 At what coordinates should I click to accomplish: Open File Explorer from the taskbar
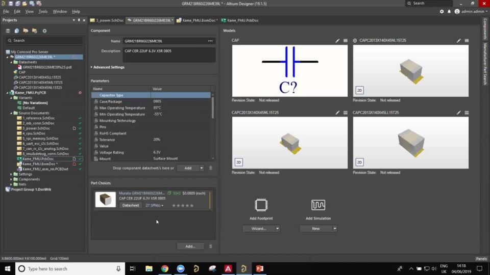(149, 268)
